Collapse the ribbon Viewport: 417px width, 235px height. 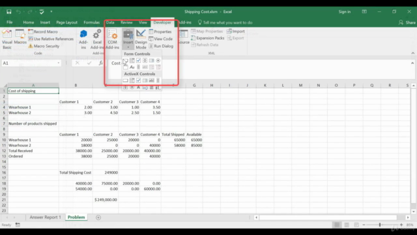(x=412, y=53)
